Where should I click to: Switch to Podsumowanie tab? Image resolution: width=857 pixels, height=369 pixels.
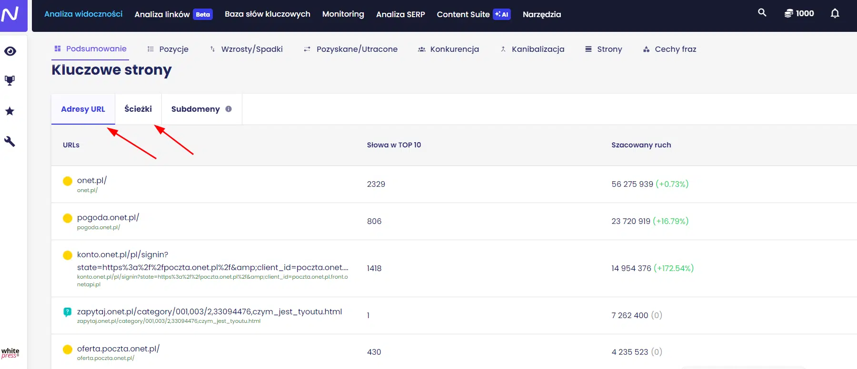pos(90,49)
